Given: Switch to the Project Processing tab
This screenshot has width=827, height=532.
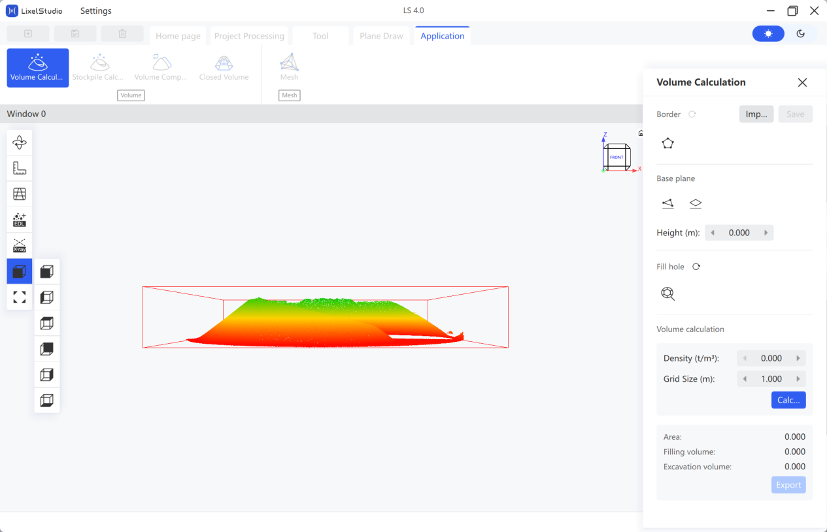Looking at the screenshot, I should [x=249, y=36].
